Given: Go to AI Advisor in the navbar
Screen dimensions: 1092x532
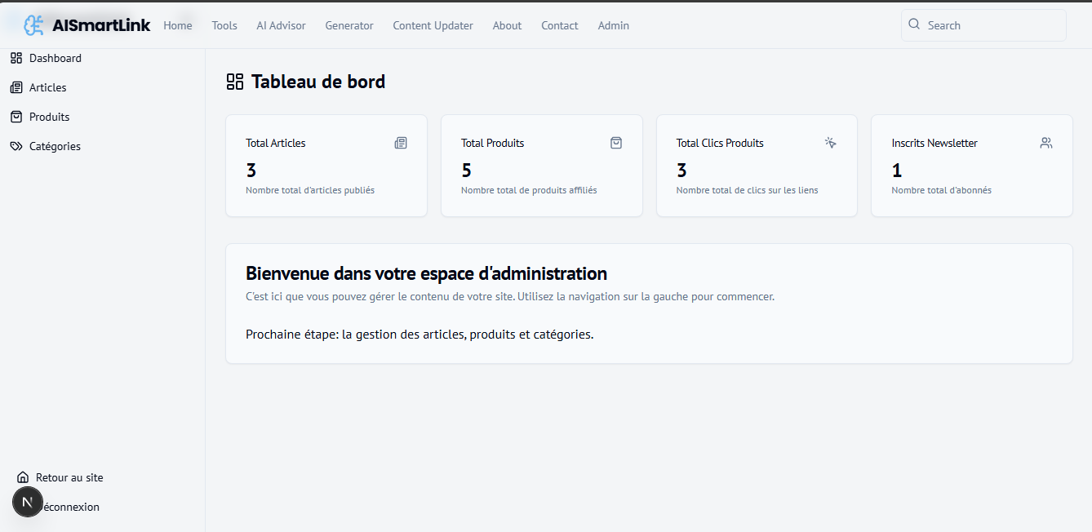Looking at the screenshot, I should click(x=281, y=25).
